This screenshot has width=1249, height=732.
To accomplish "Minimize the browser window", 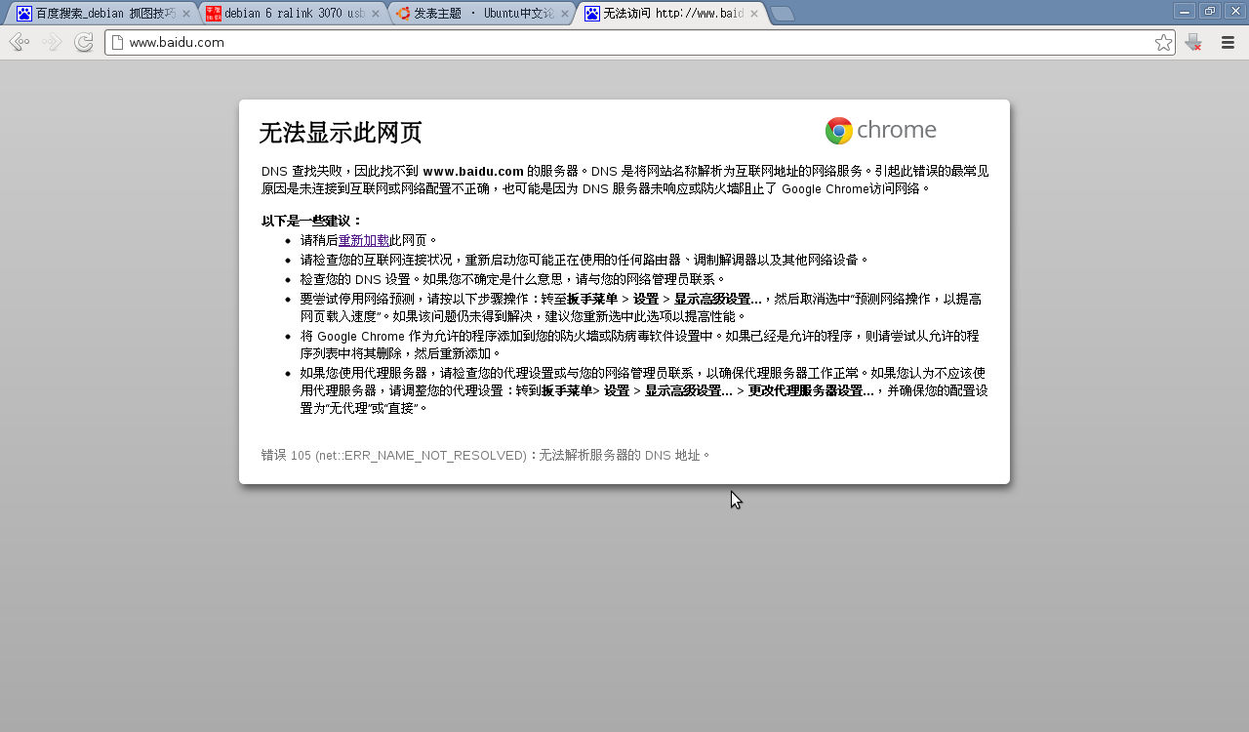I will click(1185, 11).
